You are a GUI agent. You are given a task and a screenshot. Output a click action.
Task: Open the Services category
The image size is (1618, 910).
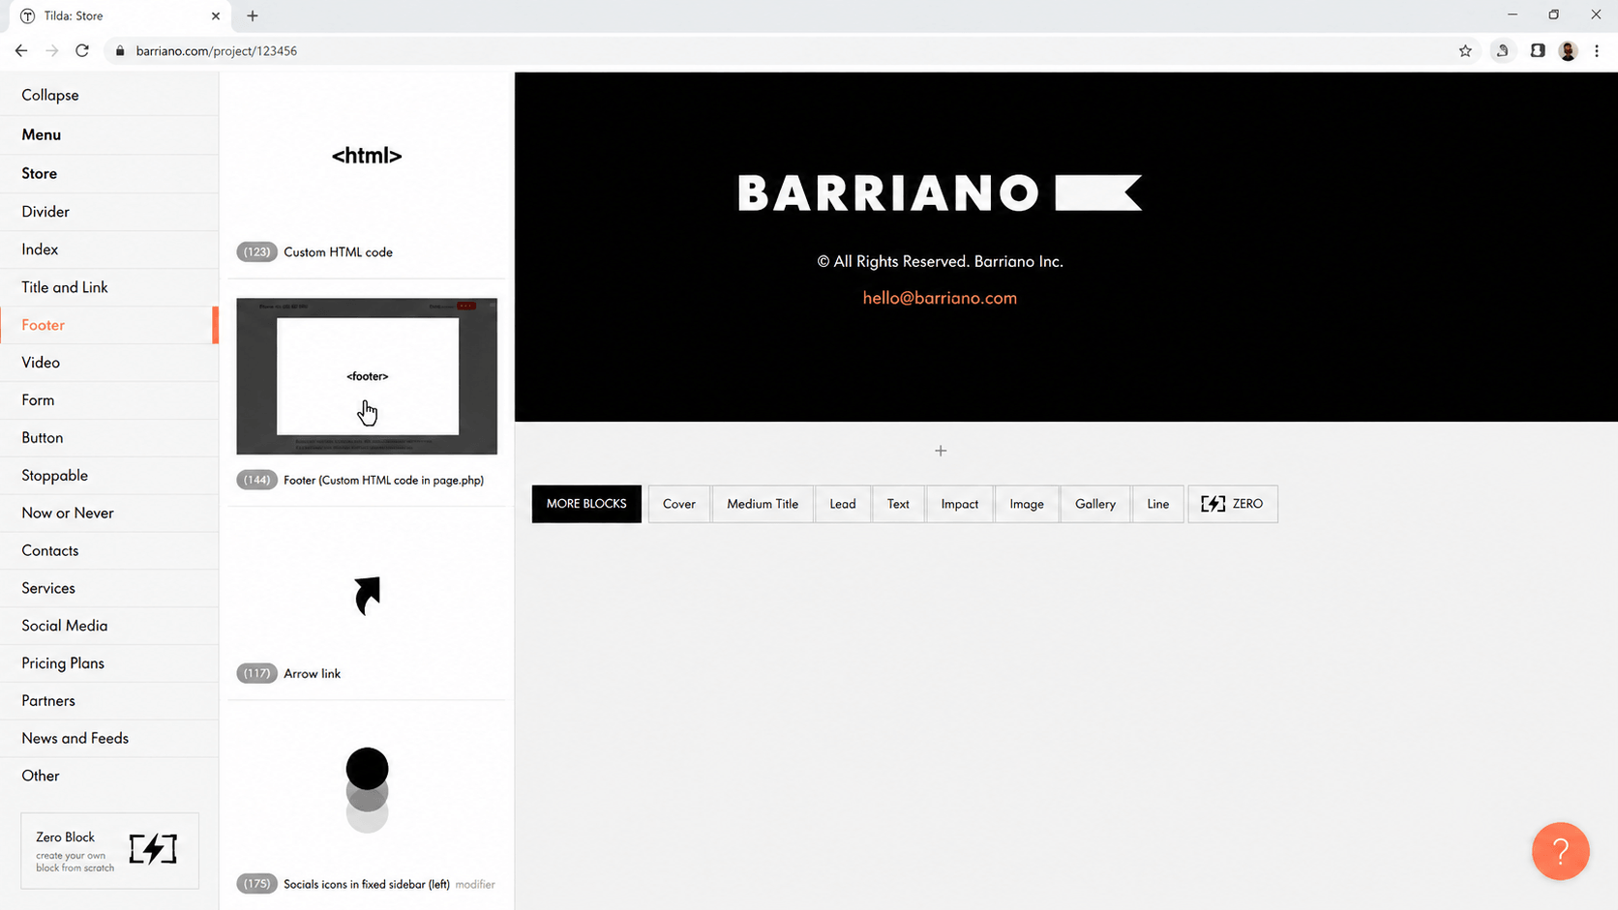pos(109,588)
